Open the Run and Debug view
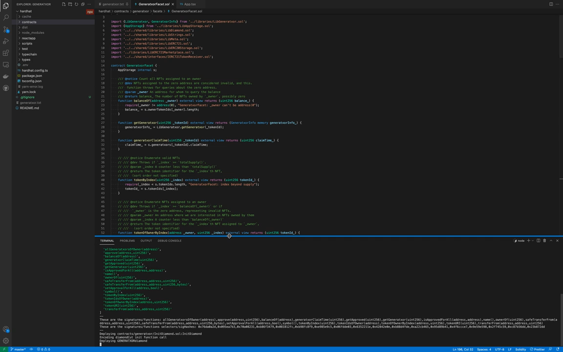The height and width of the screenshot is (352, 563). pos(6,41)
